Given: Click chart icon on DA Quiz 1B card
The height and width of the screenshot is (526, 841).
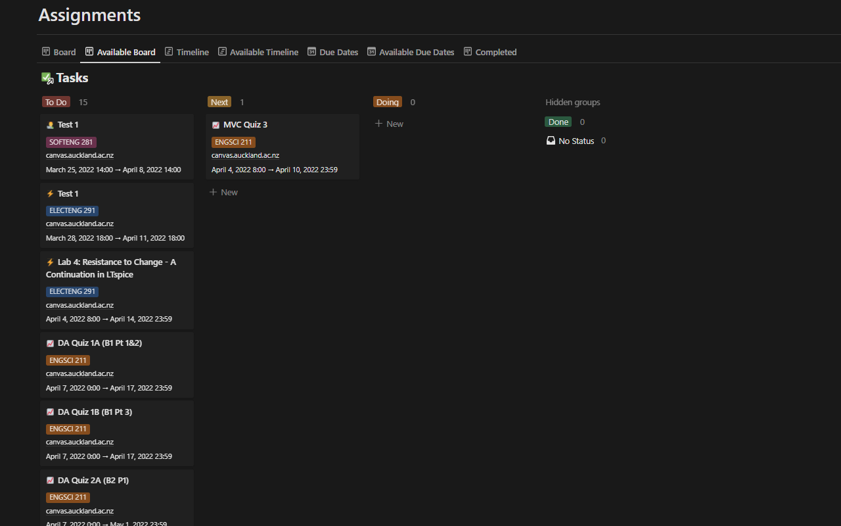Looking at the screenshot, I should [x=50, y=412].
